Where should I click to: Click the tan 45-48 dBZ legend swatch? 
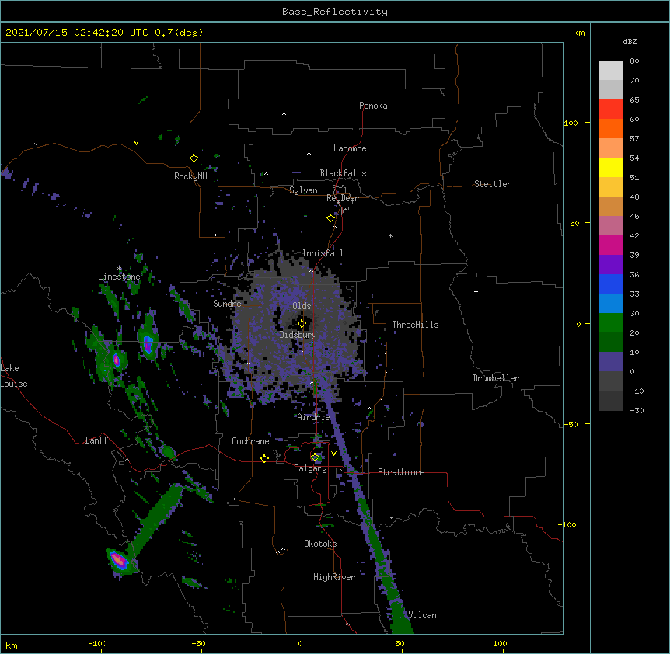[x=611, y=206]
